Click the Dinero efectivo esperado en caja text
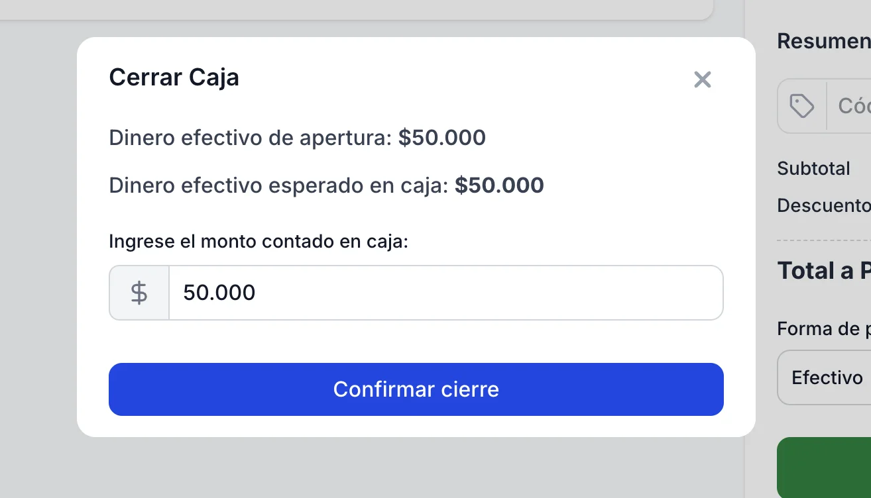Viewport: 871px width, 498px height. [279, 185]
